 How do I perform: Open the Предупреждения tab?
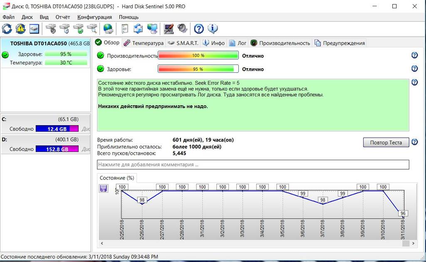tap(340, 43)
